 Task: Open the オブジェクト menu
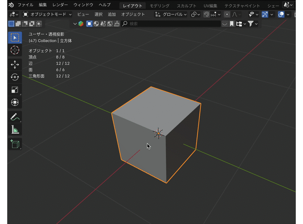click(133, 14)
